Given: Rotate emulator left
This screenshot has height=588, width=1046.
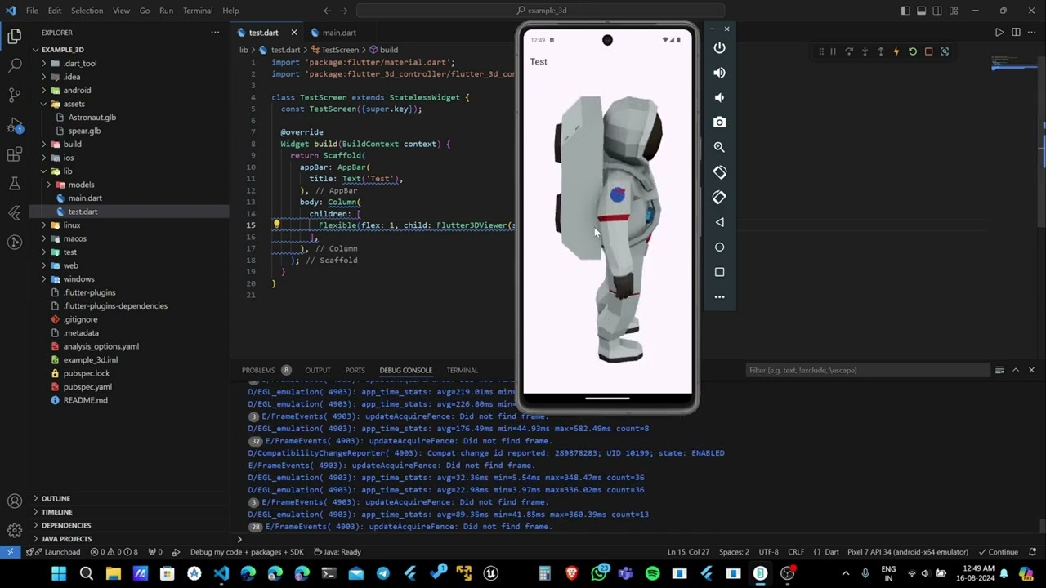Looking at the screenshot, I should pyautogui.click(x=719, y=172).
